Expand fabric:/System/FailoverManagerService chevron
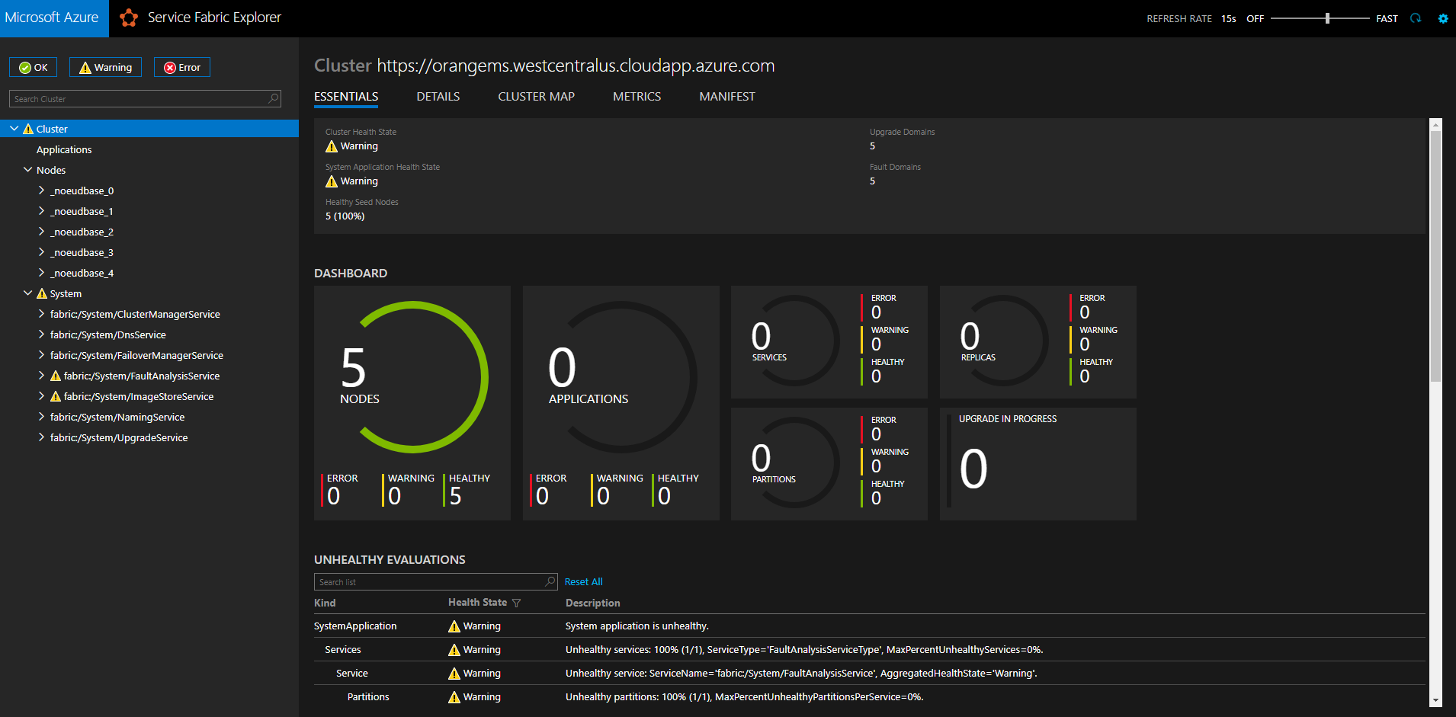Screen dimensions: 1456x717 41,355
